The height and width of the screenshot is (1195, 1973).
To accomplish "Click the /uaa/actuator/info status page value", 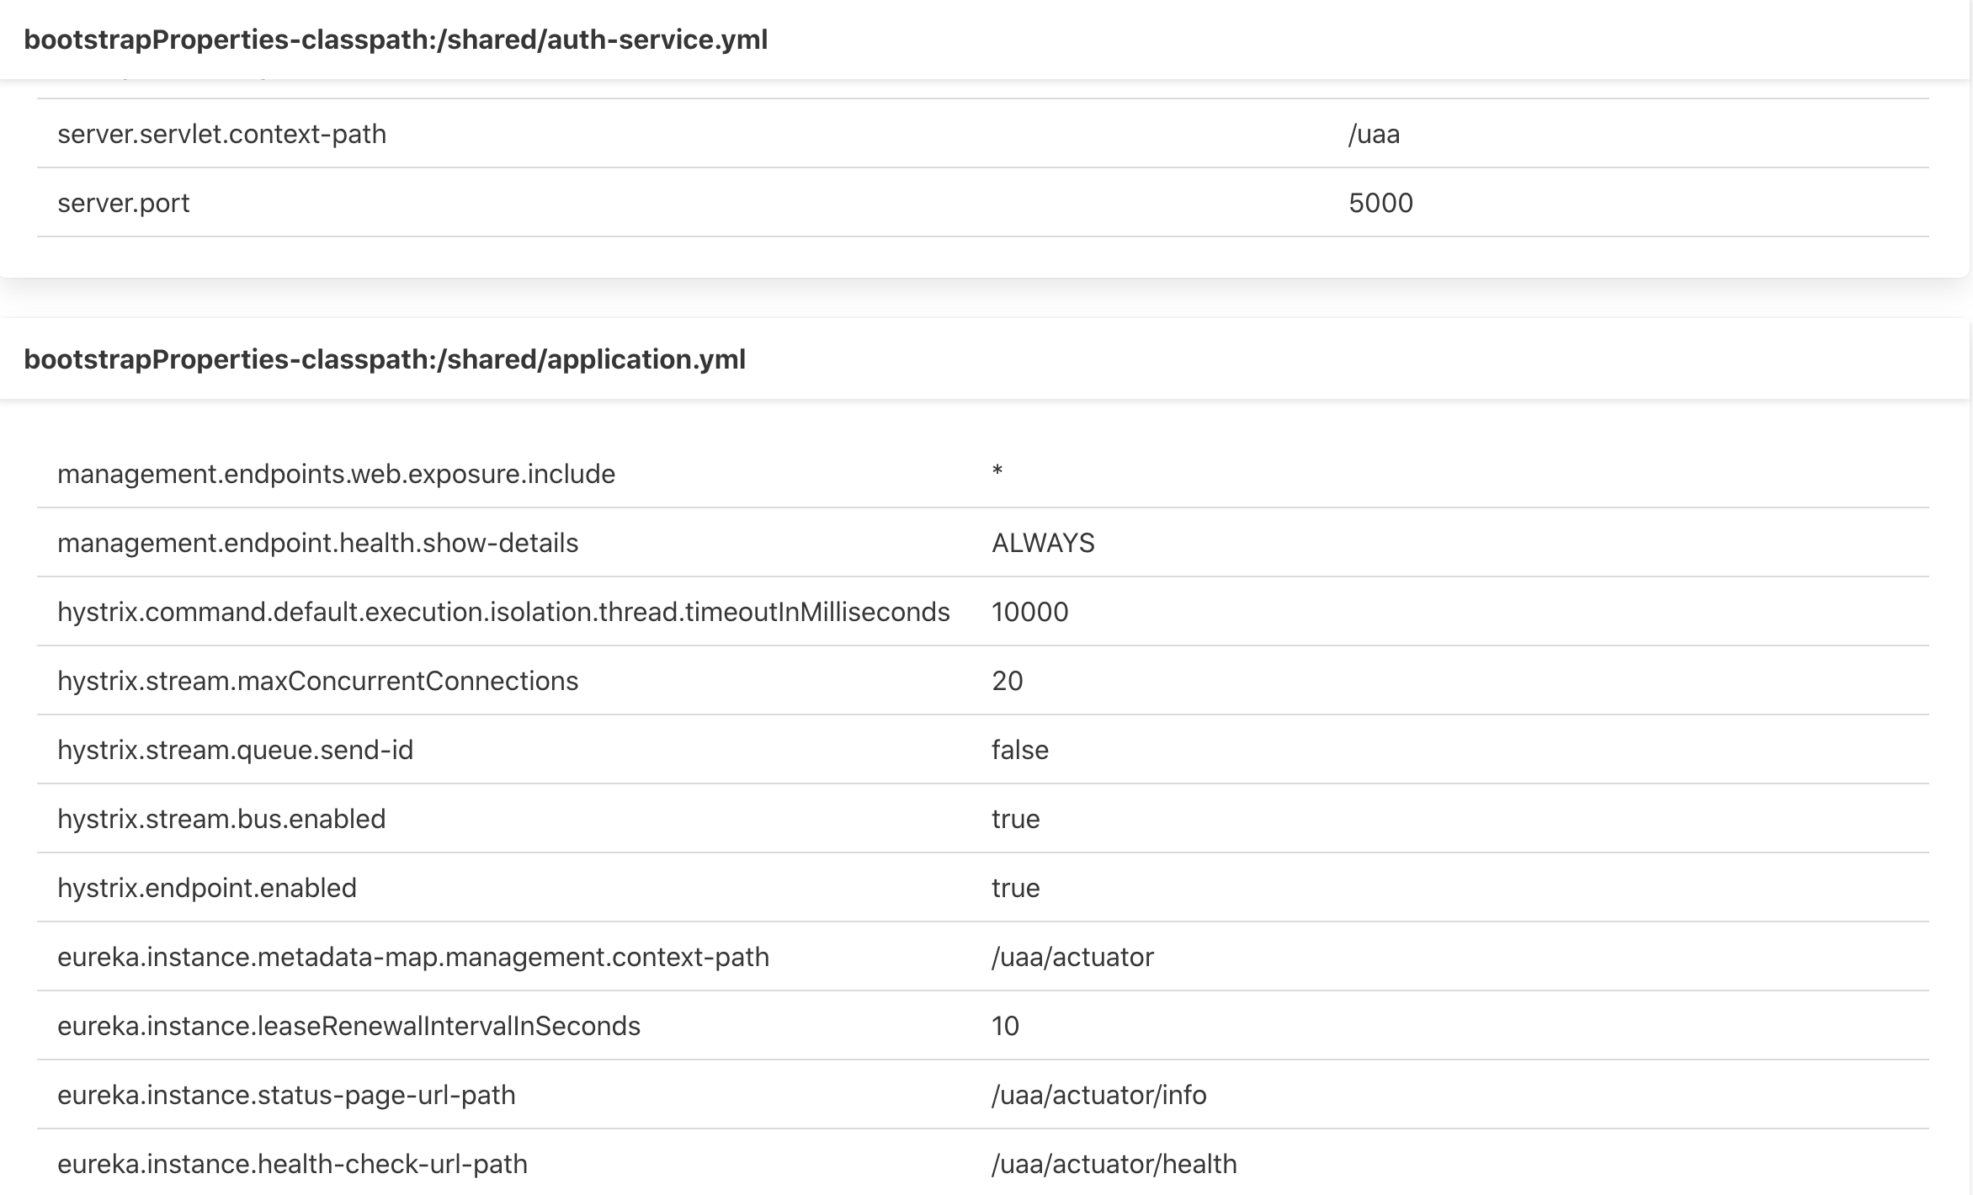I will [x=1098, y=1095].
